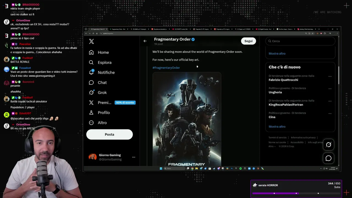Click the Giorno Gaming account avatar

point(92,157)
